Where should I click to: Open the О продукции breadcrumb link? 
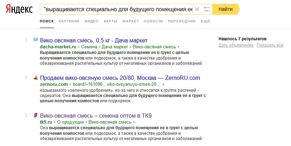(x=70, y=122)
